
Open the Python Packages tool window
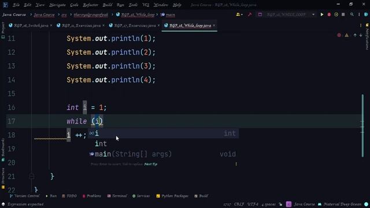point(172,196)
